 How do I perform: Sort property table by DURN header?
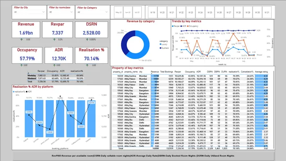[224, 72]
